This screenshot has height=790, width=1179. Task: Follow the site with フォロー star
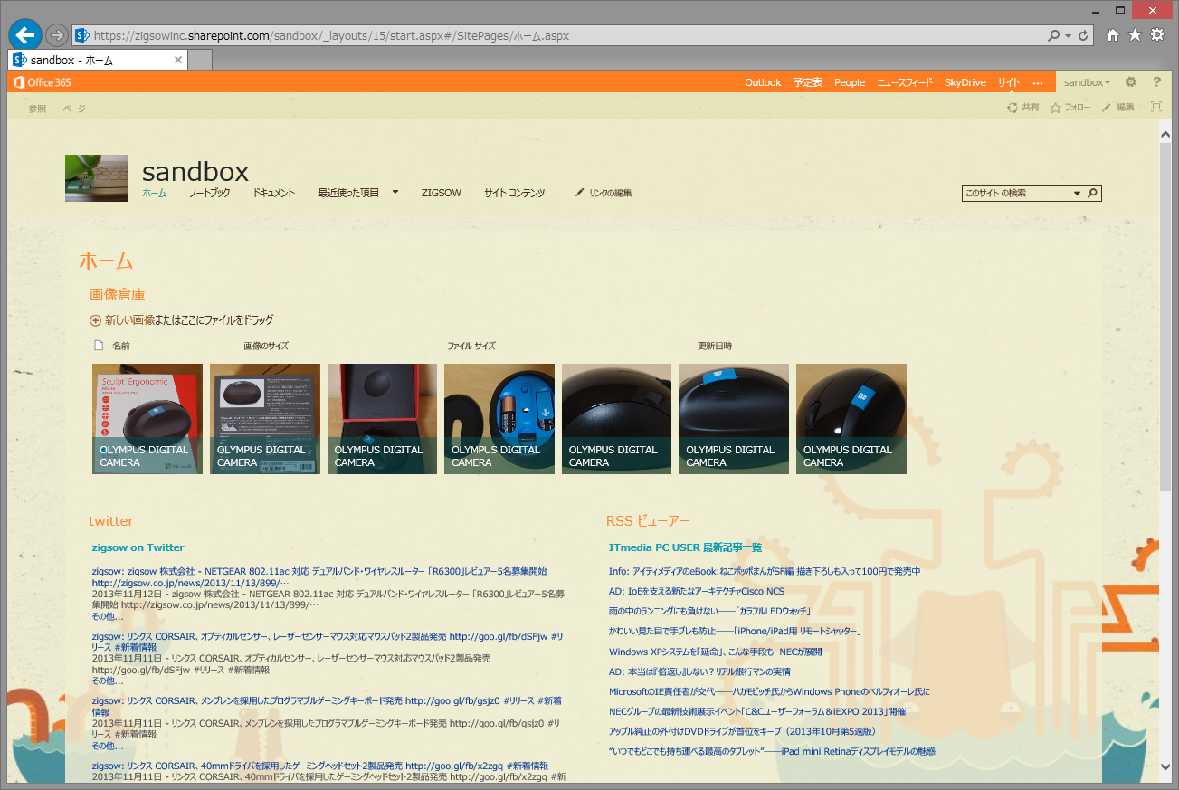pos(1070,108)
